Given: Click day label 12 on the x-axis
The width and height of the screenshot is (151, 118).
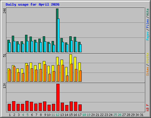Looking at the screenshot, I should 58,115.
